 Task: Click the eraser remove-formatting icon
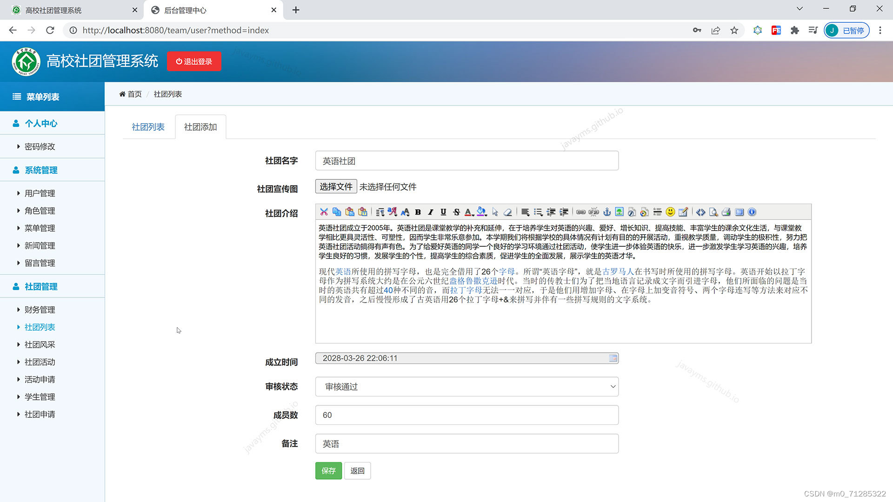point(508,212)
